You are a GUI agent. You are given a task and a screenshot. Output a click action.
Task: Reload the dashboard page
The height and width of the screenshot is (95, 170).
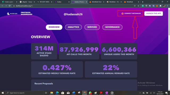point(10,6)
